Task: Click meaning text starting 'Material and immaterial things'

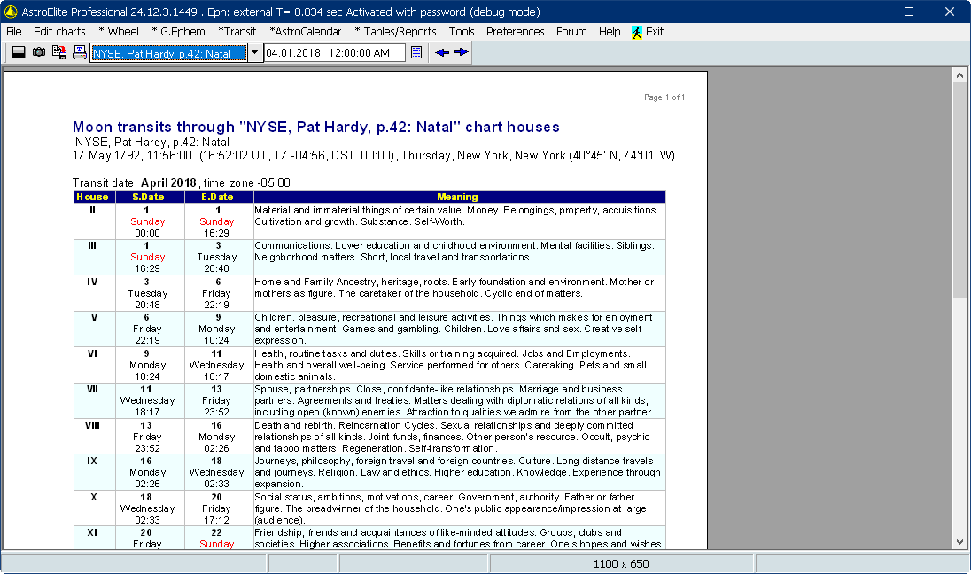Action: pos(456,216)
